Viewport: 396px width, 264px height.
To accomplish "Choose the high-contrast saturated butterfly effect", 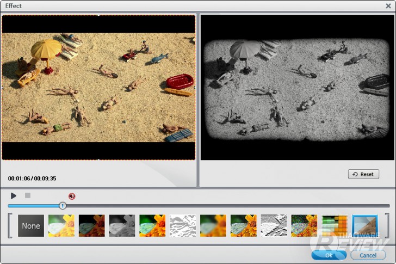I will pos(152,225).
